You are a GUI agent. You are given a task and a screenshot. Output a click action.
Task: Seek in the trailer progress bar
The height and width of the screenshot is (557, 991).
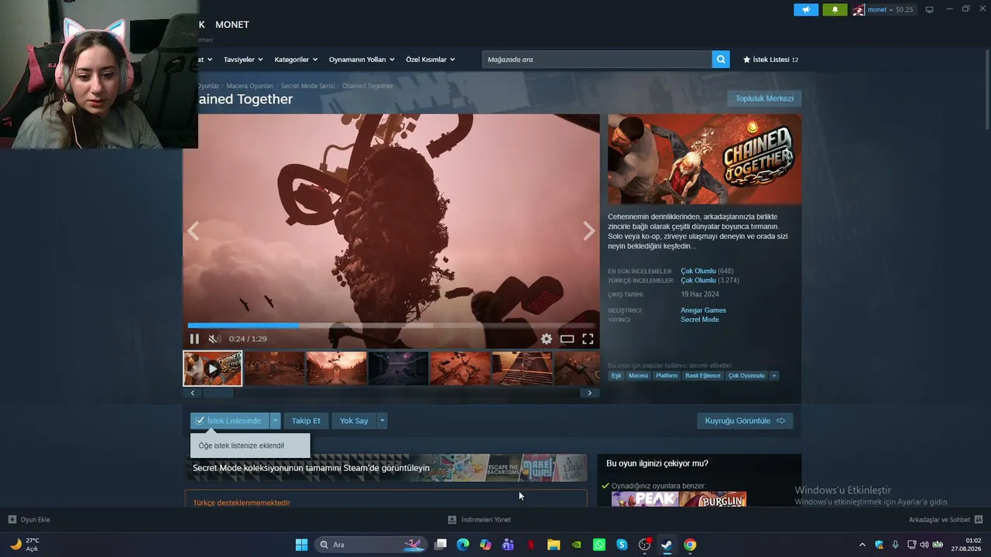click(391, 326)
